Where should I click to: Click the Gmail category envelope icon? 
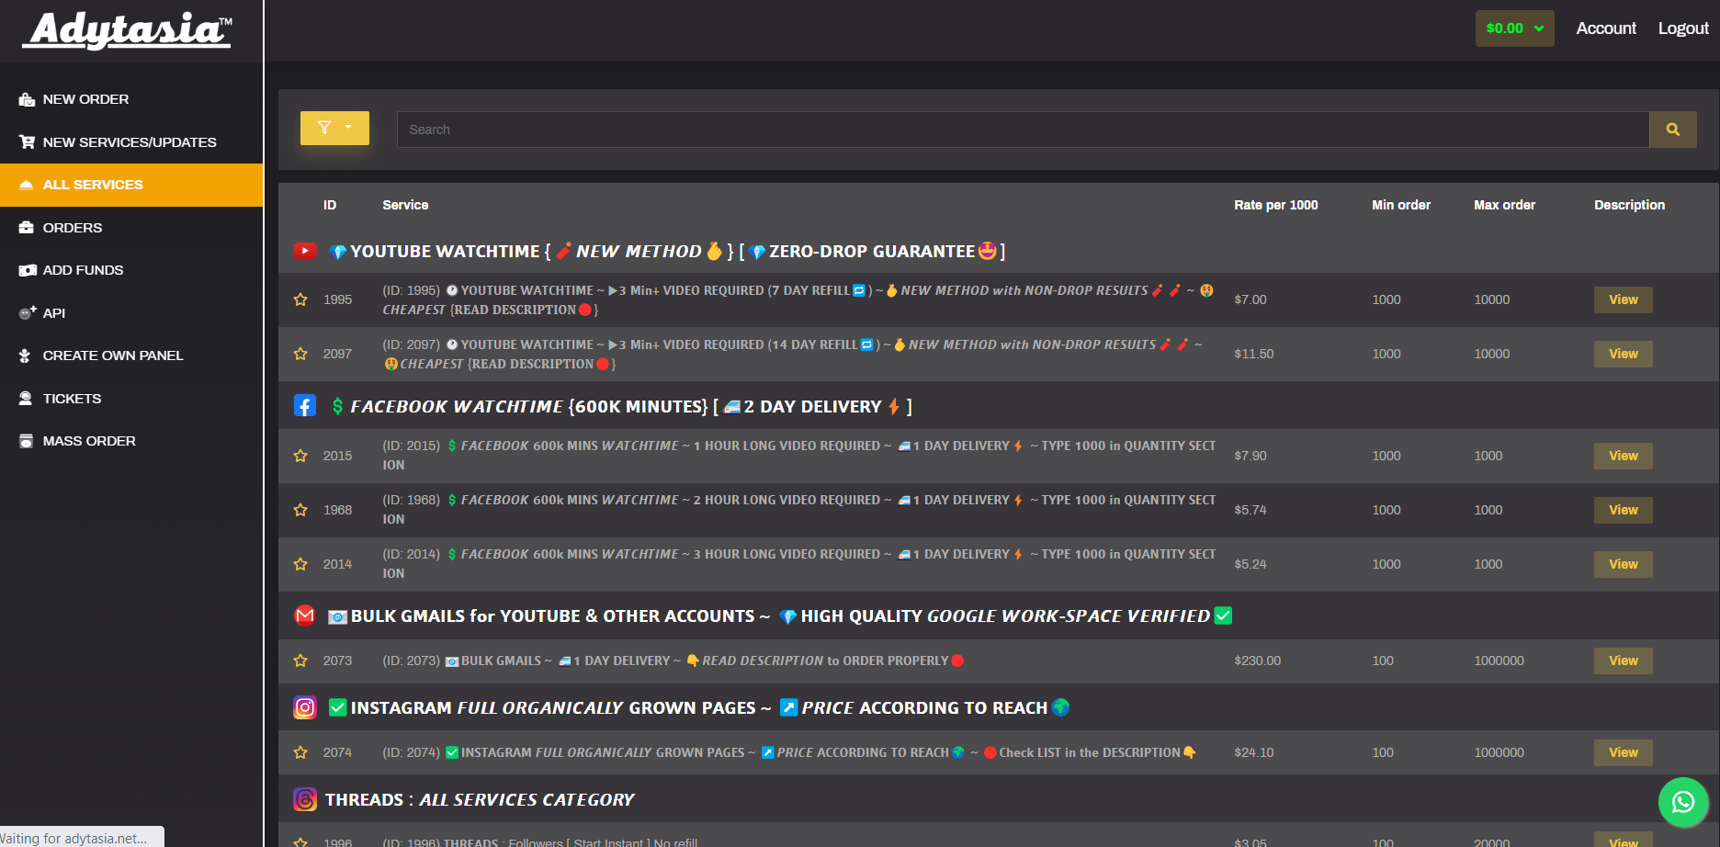(x=305, y=615)
